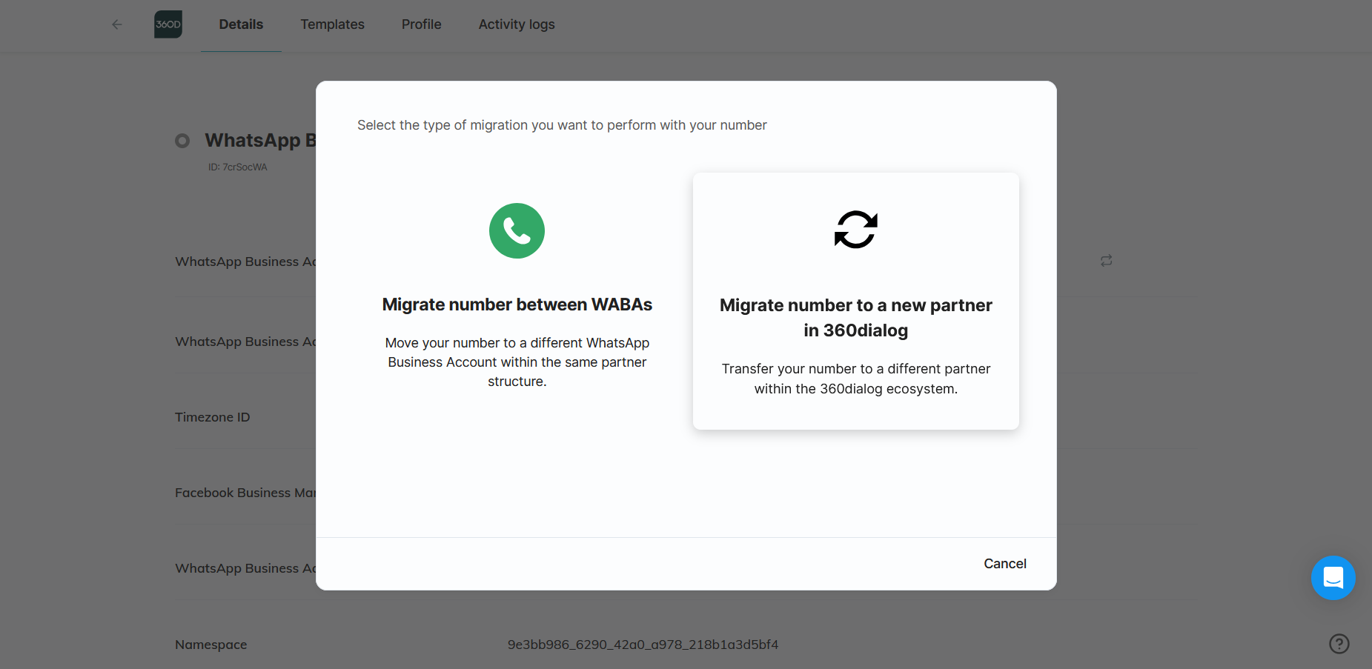Image resolution: width=1372 pixels, height=669 pixels.
Task: Click the 'Select the type of migration' instruction text
Action: click(562, 125)
